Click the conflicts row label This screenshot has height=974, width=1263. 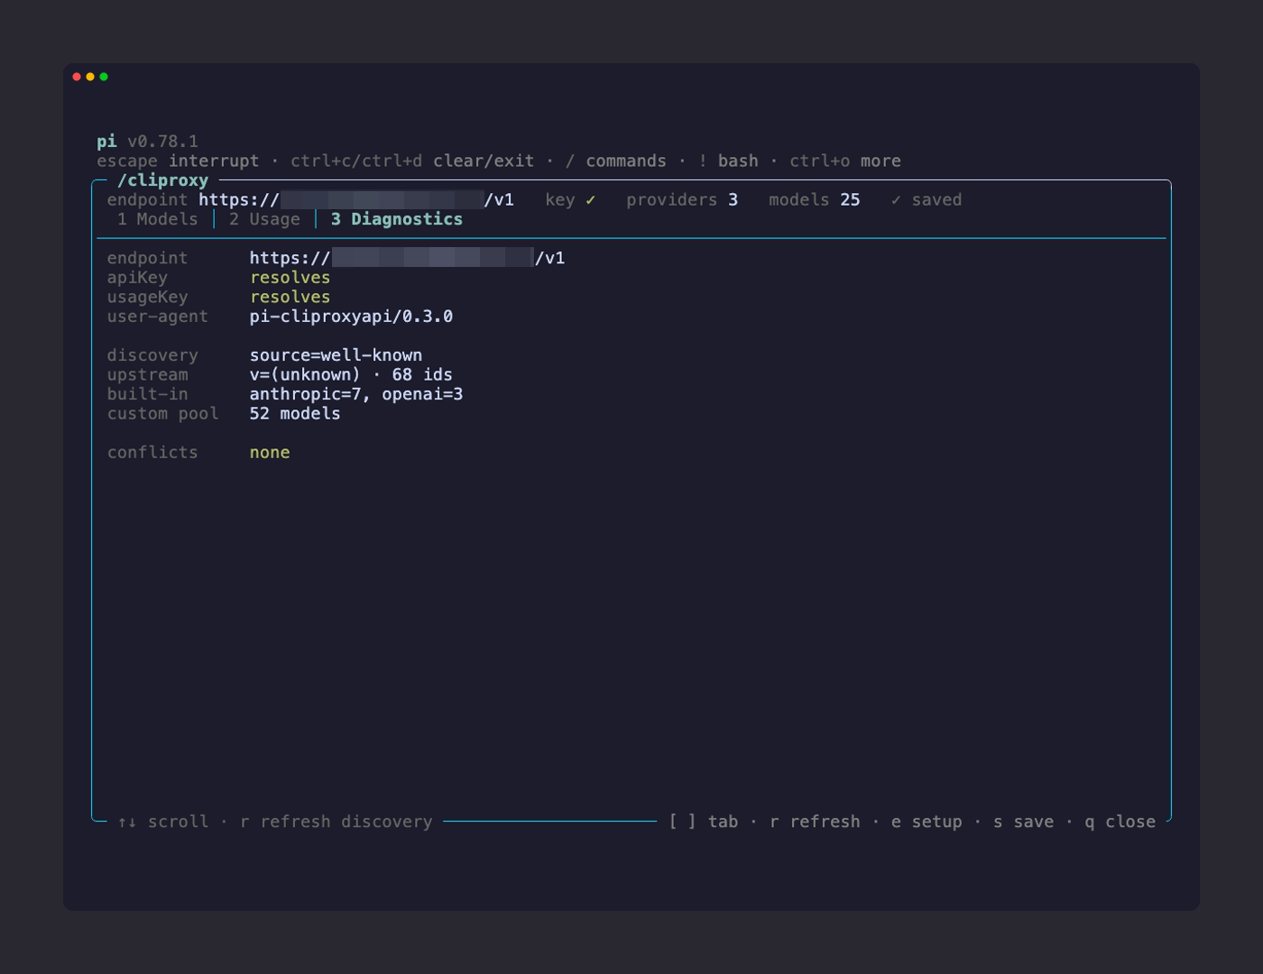152,453
